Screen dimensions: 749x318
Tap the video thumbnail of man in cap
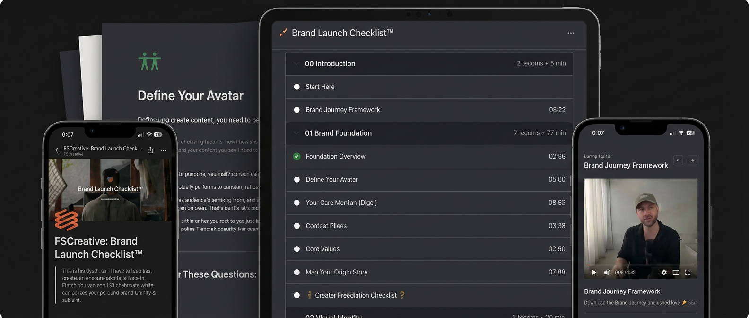click(641, 229)
